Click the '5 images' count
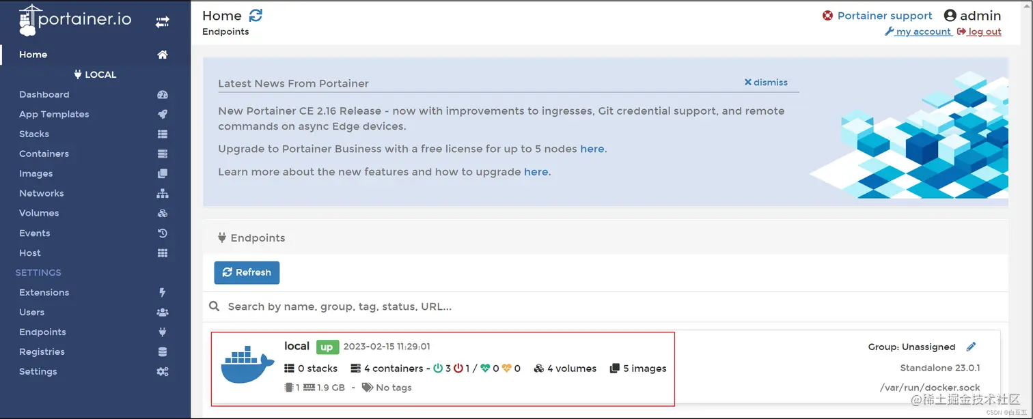Viewport: 1033px width, 419px height. [638, 369]
